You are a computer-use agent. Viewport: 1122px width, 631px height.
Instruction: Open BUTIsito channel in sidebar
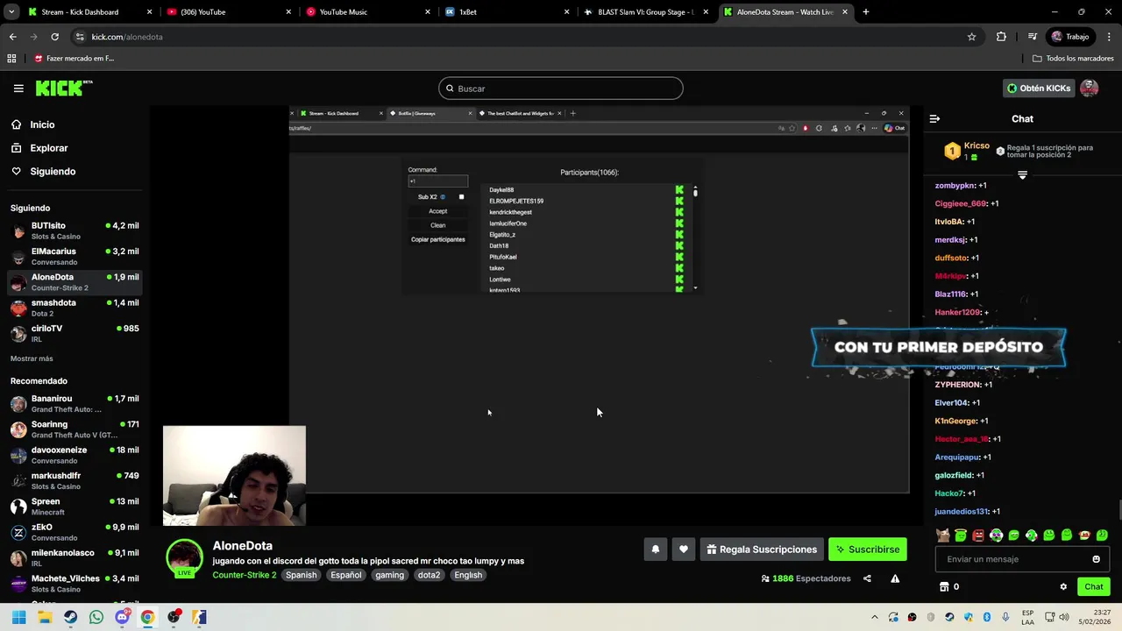pyautogui.click(x=75, y=230)
